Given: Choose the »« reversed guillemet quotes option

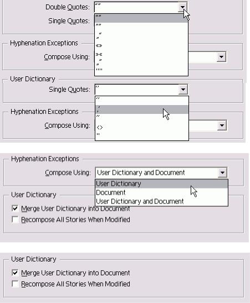Looking at the screenshot, I should (141, 55).
